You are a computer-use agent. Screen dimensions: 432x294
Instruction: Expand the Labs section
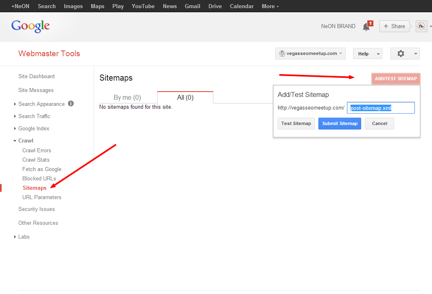[x=15, y=237]
